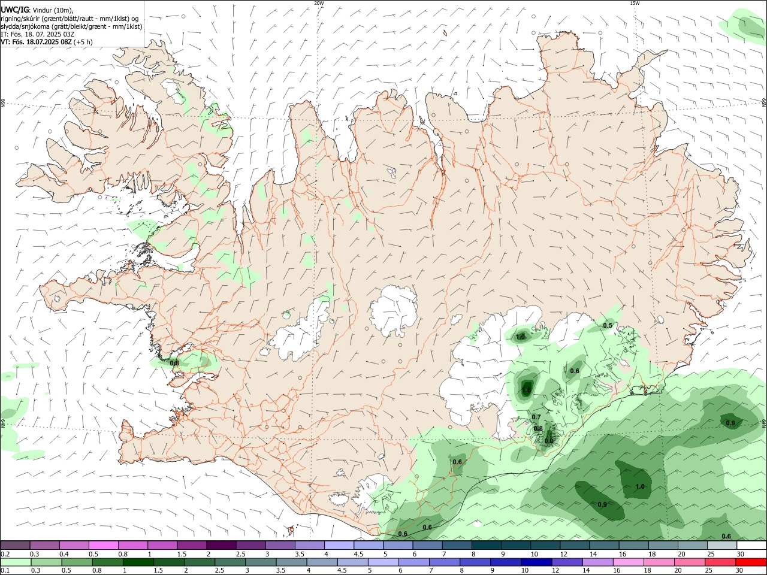Select bright red lower swatch above 30
767x575 pixels.
750,562
